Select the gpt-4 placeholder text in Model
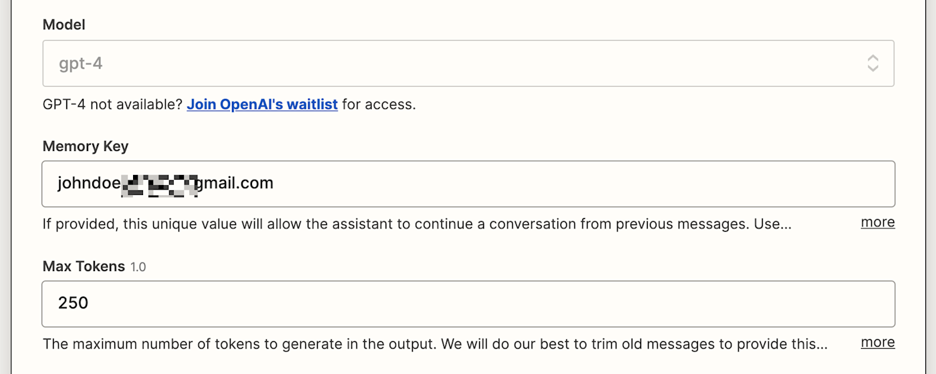 point(80,64)
